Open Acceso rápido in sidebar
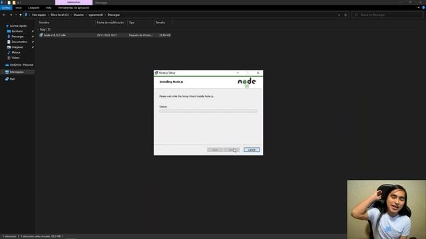This screenshot has width=426, height=239. pos(18,26)
